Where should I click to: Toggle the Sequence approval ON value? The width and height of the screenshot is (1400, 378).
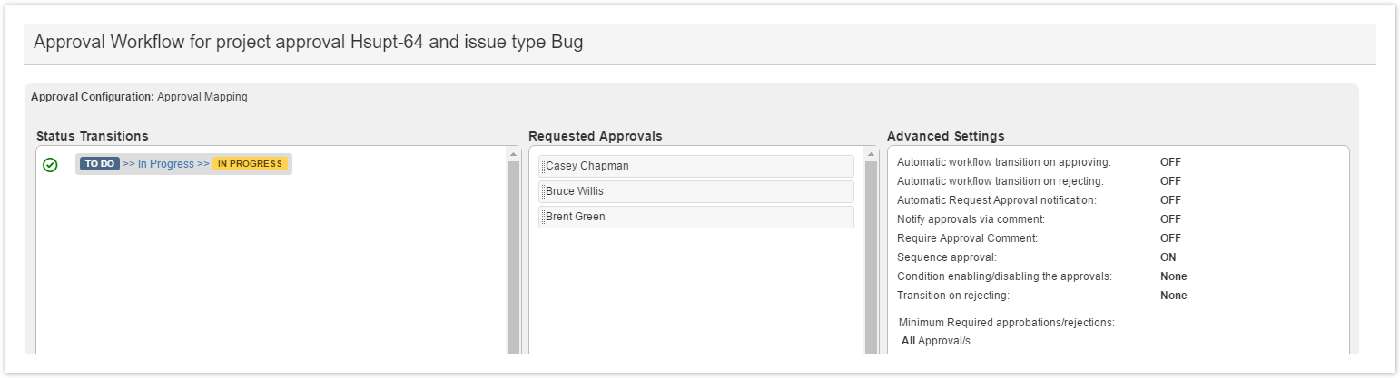1168,257
